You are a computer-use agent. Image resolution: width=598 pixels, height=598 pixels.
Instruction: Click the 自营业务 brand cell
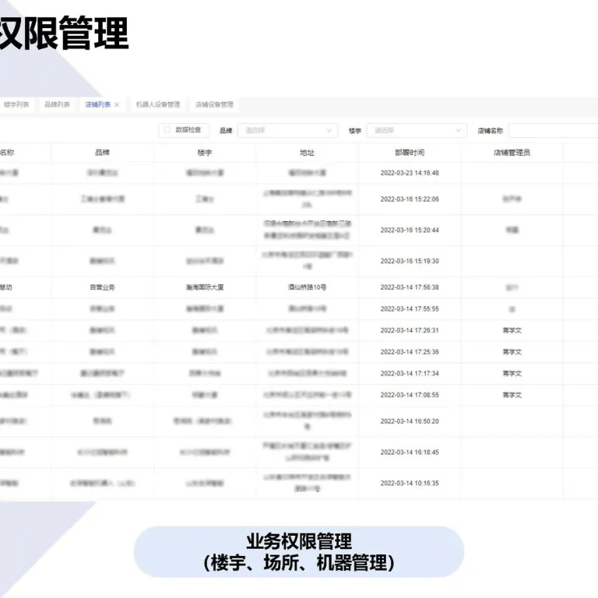(x=102, y=287)
